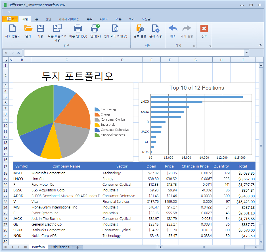
Task: Click the vertical scrollbar down arrow
Action: 261,242
